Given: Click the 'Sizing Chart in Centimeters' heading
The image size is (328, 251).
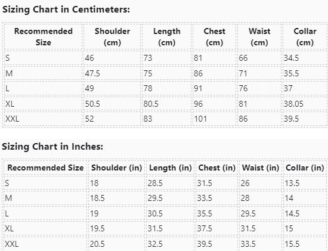Looking at the screenshot, I should (66, 10).
